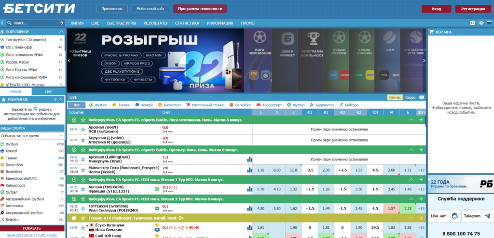Open statistics chart for Ёсукэ Ватануки match
Image resolution: width=494 pixels, height=238 pixels.
pos(249,227)
